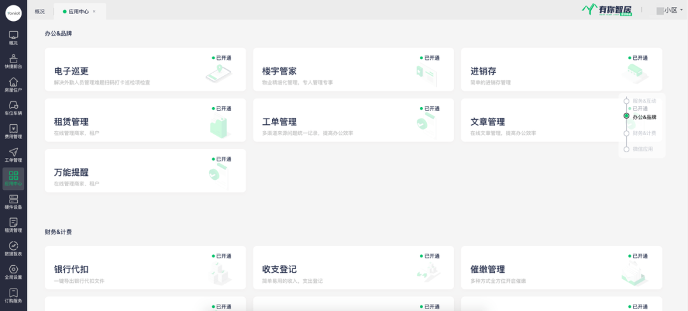This screenshot has width=688, height=311.
Task: Switch to the 概况 tab
Action: click(x=40, y=11)
